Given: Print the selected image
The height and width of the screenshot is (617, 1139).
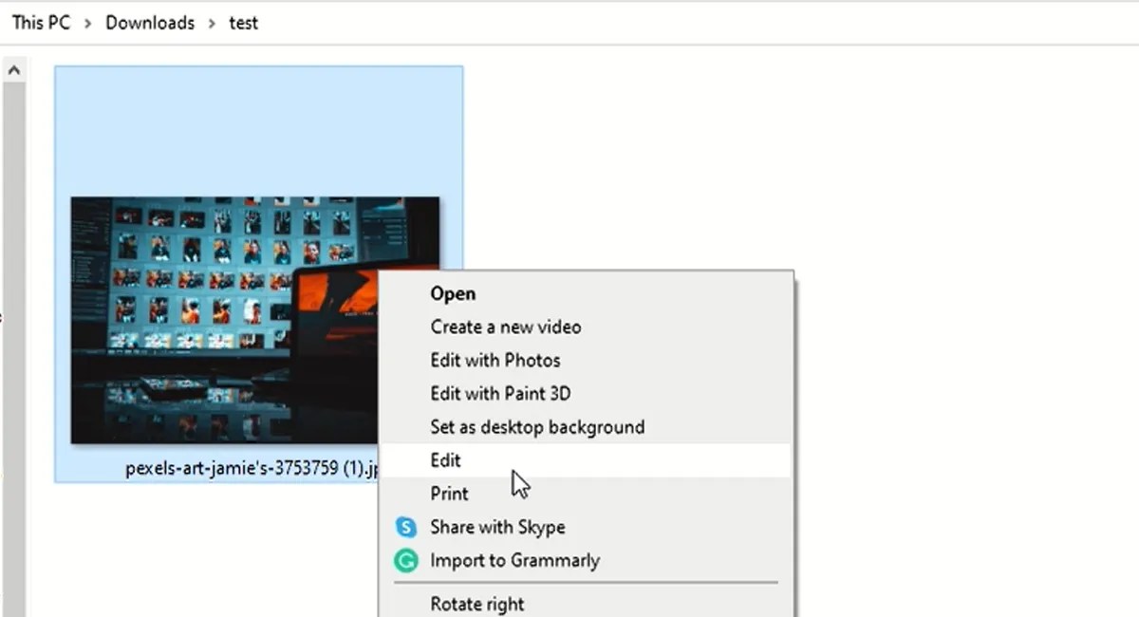Looking at the screenshot, I should 448,493.
